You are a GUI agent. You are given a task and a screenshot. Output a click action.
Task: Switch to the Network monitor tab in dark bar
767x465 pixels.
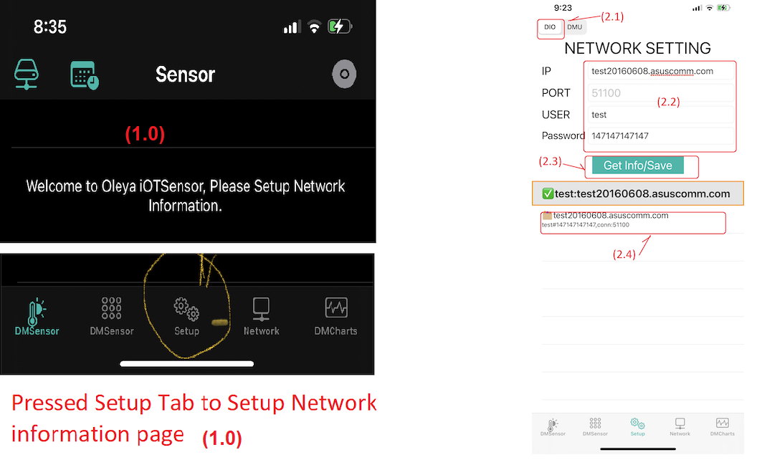[261, 317]
